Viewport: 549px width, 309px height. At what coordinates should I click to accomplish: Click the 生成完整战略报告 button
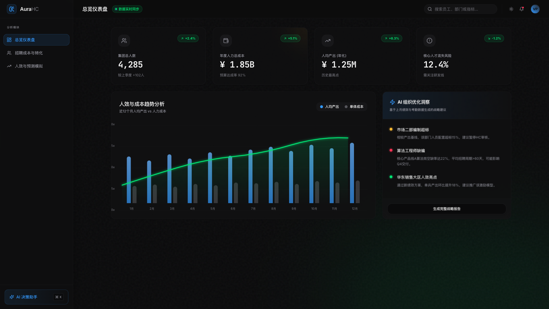[447, 209]
